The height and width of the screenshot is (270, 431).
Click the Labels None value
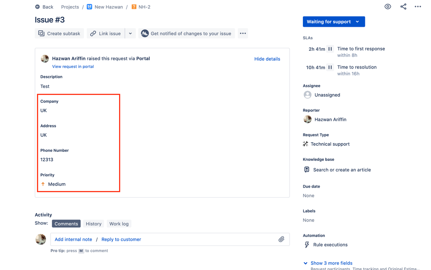pyautogui.click(x=308, y=220)
